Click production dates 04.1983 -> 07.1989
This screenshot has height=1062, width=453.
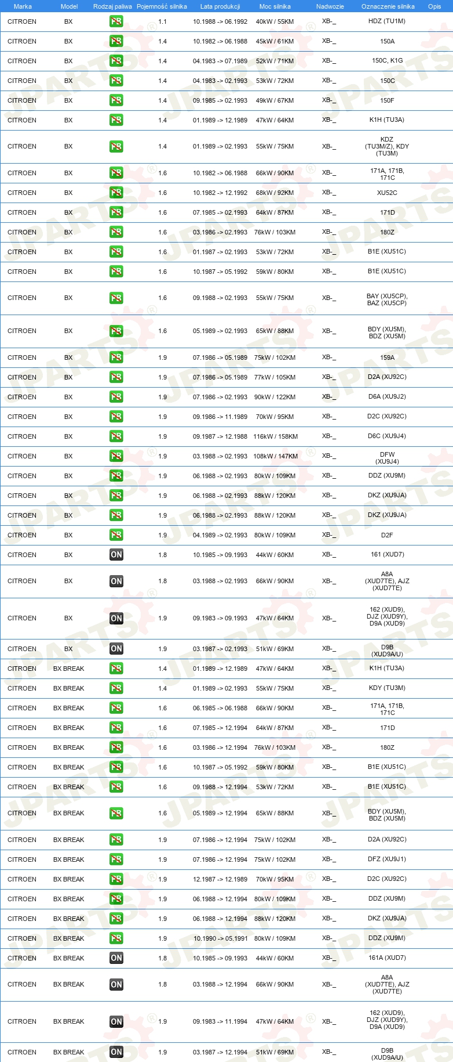coord(220,61)
